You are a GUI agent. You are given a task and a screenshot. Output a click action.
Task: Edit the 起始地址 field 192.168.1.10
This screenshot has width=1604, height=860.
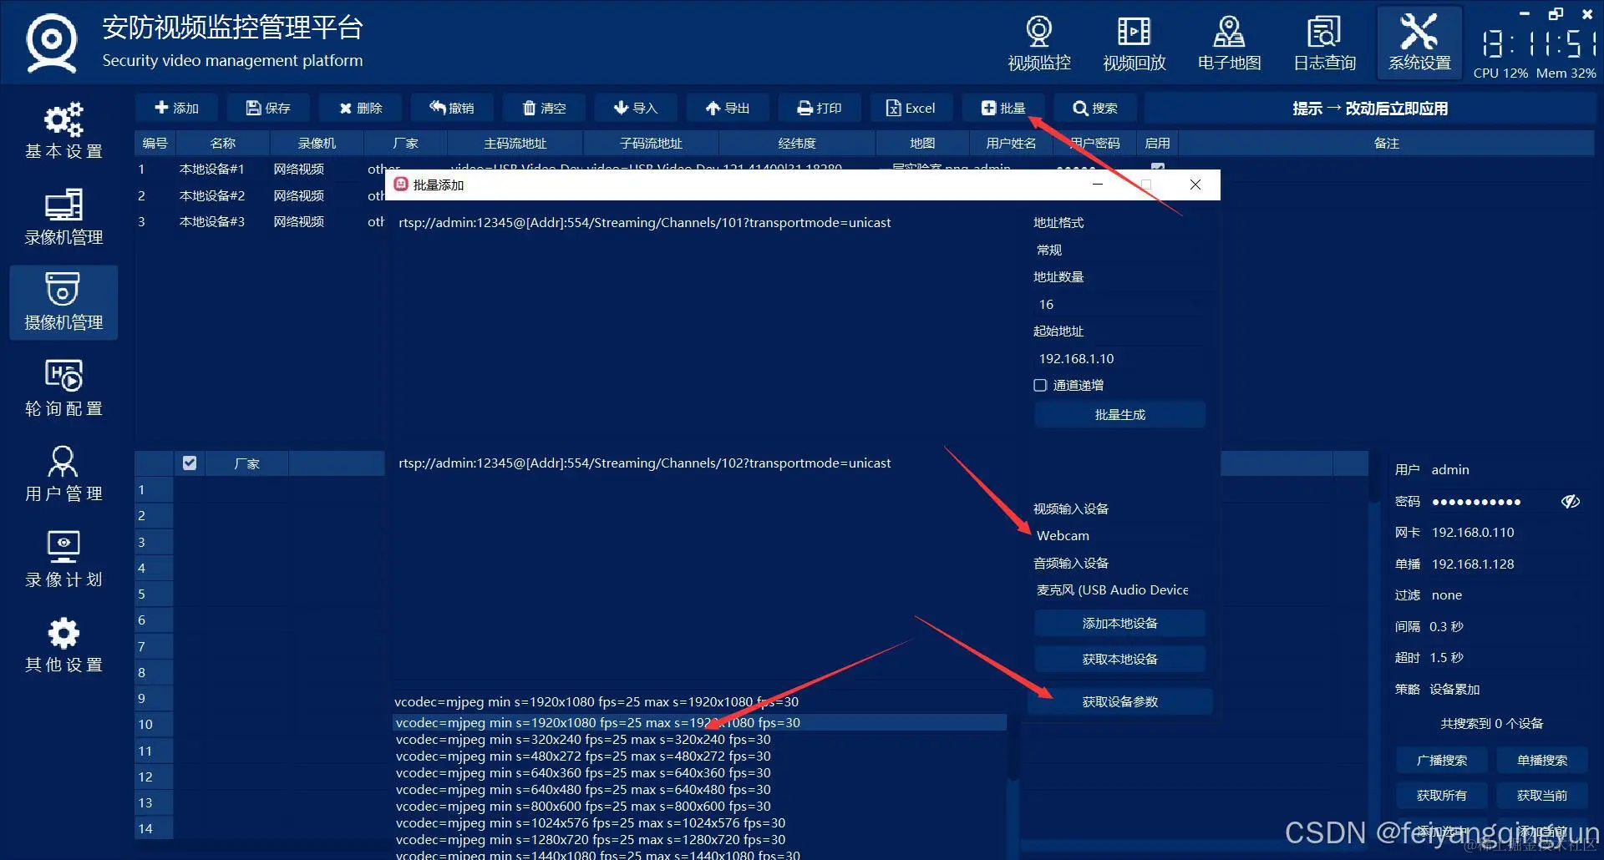1119,358
